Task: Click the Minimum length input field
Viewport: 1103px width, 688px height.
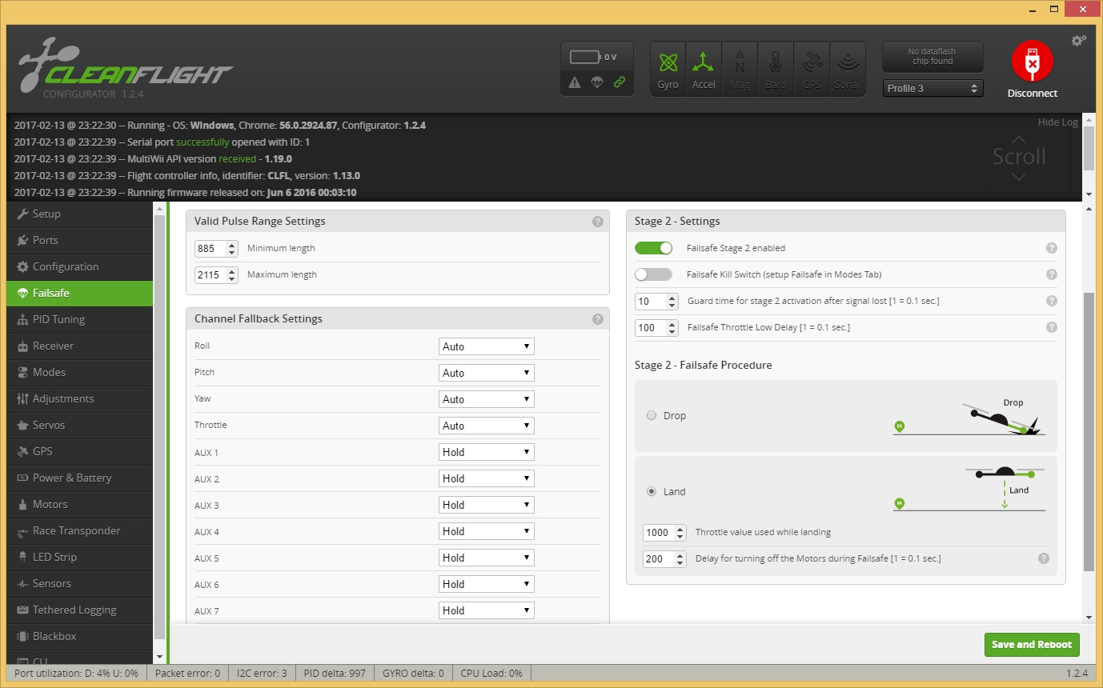Action: pyautogui.click(x=210, y=249)
